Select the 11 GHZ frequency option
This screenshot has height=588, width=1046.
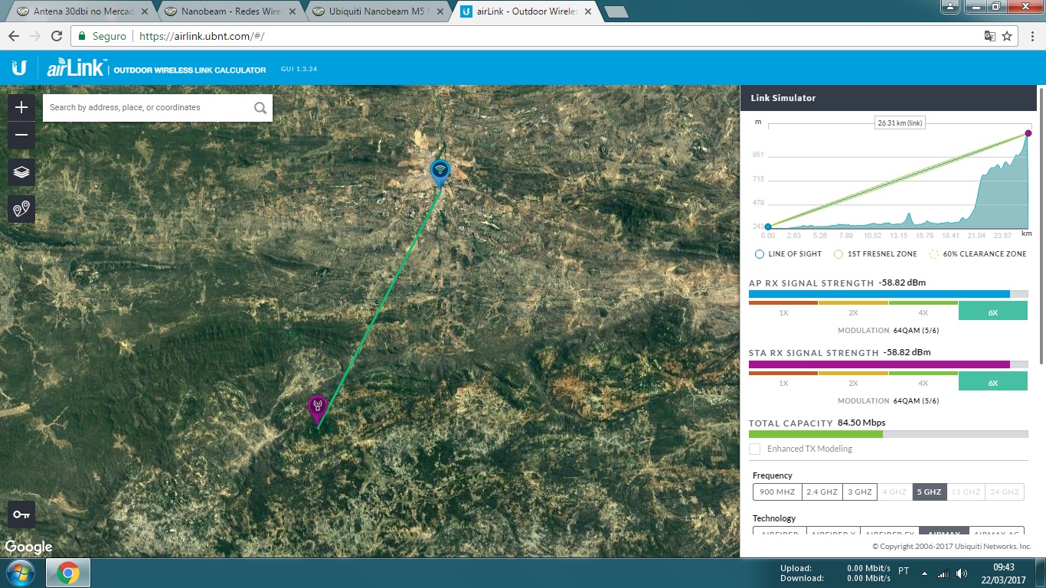966,492
